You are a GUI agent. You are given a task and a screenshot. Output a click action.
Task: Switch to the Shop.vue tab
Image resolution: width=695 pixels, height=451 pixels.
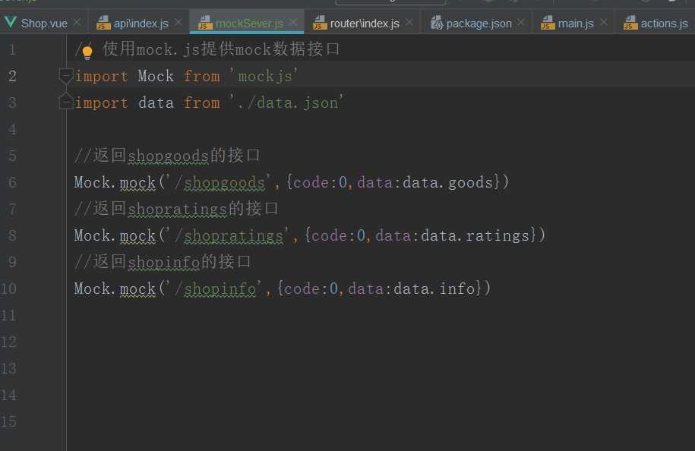pos(44,23)
